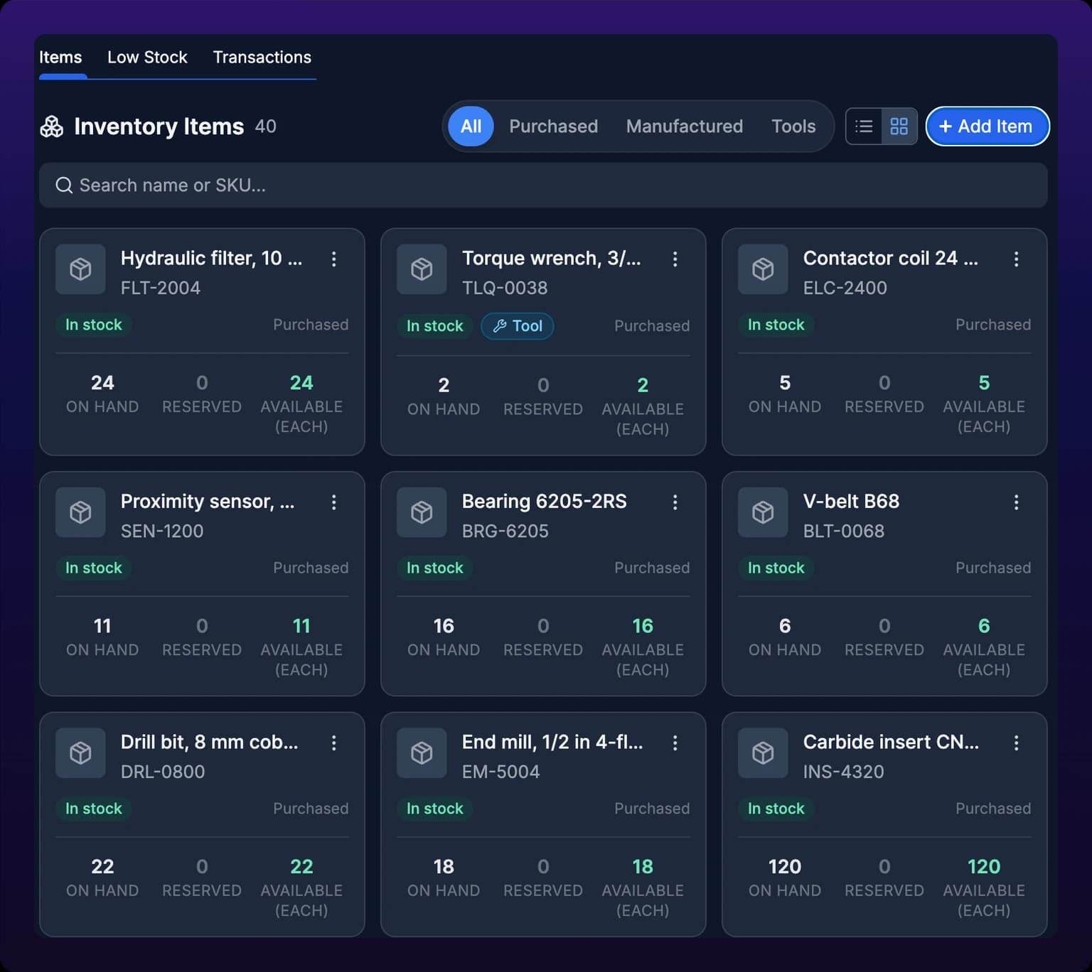
Task: Click the Add Item button
Action: [987, 126]
